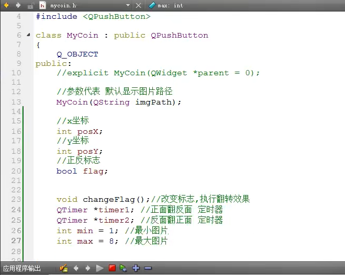Screen dimensions: 345x275
Task: Stop the running program red square
Action: click(x=112, y=268)
